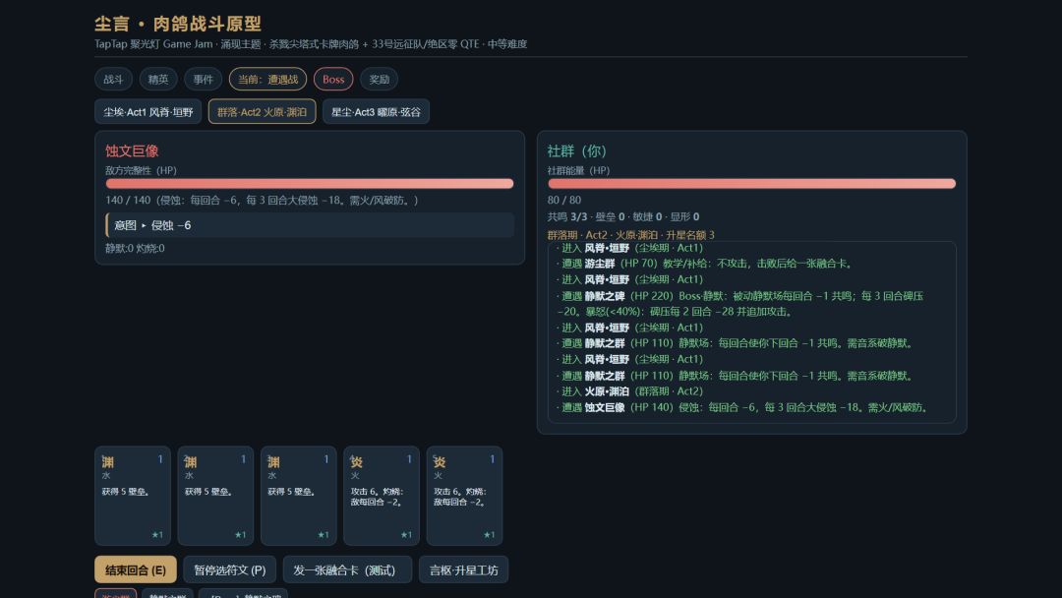Open the 言枢·升星工坊 workshop
The width and height of the screenshot is (1062, 598).
coord(463,570)
